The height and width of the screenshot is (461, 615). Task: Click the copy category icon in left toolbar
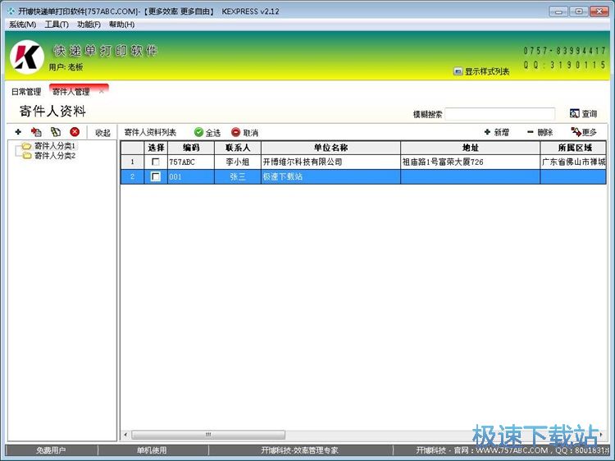point(56,132)
